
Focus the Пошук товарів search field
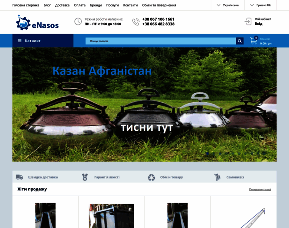pos(160,41)
